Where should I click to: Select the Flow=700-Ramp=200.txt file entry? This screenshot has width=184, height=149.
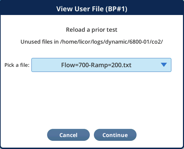pyautogui.click(x=96, y=65)
